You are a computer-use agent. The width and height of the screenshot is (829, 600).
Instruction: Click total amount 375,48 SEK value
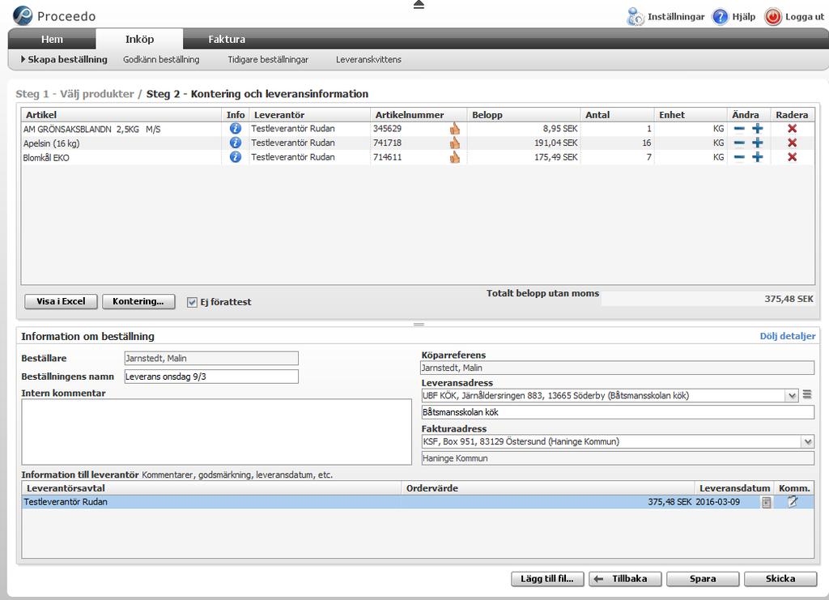tap(789, 300)
